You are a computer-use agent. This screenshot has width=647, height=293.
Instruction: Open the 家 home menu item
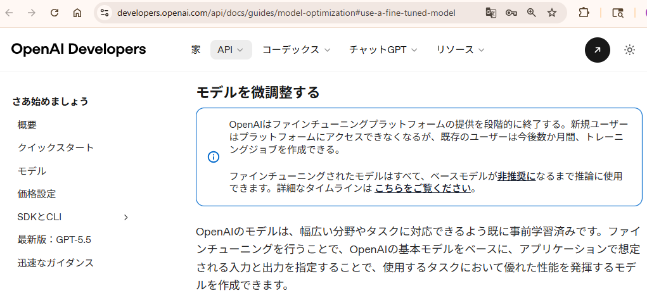click(x=196, y=50)
